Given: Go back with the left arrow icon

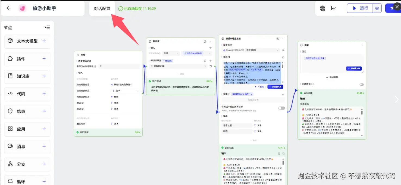Looking at the screenshot, I should coord(9,8).
